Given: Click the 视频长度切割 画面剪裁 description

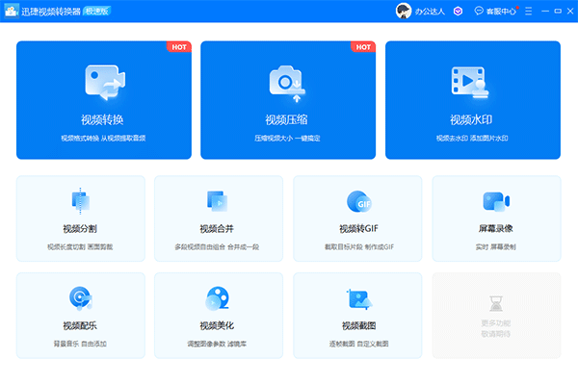Looking at the screenshot, I should (x=80, y=246).
